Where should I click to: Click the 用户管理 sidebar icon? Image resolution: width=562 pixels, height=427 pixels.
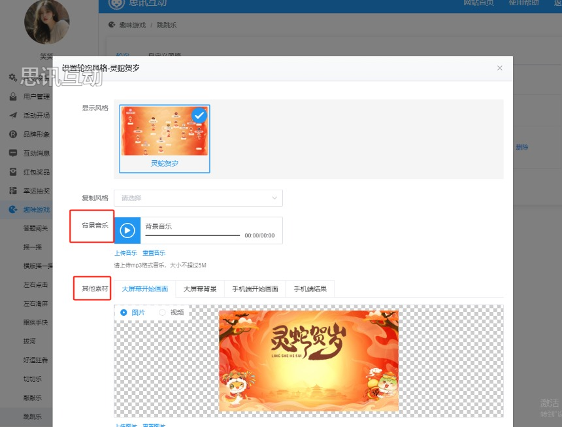pyautogui.click(x=13, y=96)
